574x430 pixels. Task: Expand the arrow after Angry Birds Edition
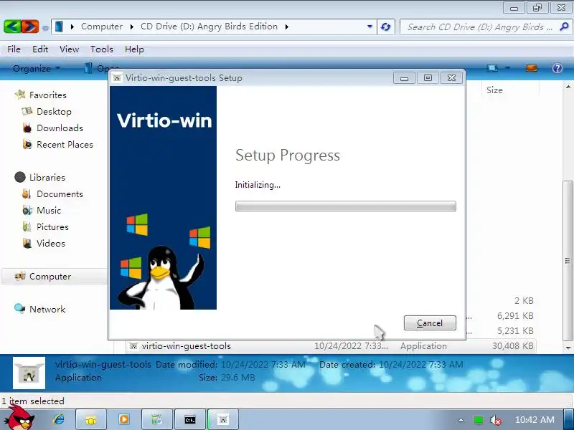click(x=286, y=27)
